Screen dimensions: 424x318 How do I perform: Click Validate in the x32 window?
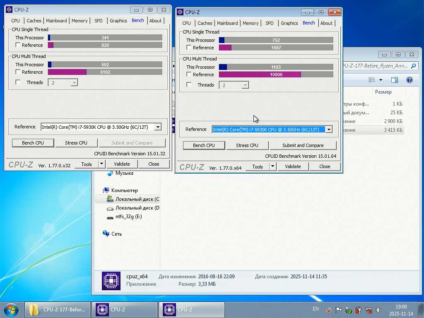pyautogui.click(x=122, y=164)
